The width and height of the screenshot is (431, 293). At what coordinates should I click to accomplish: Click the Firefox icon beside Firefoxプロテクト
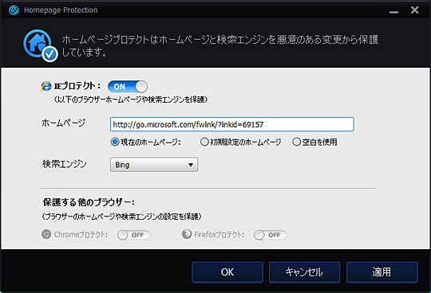point(187,234)
